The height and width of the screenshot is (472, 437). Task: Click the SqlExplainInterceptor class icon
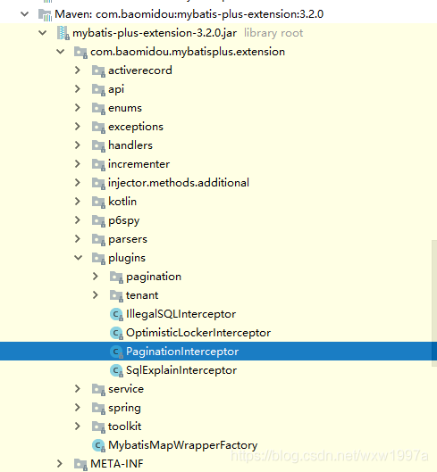116,370
